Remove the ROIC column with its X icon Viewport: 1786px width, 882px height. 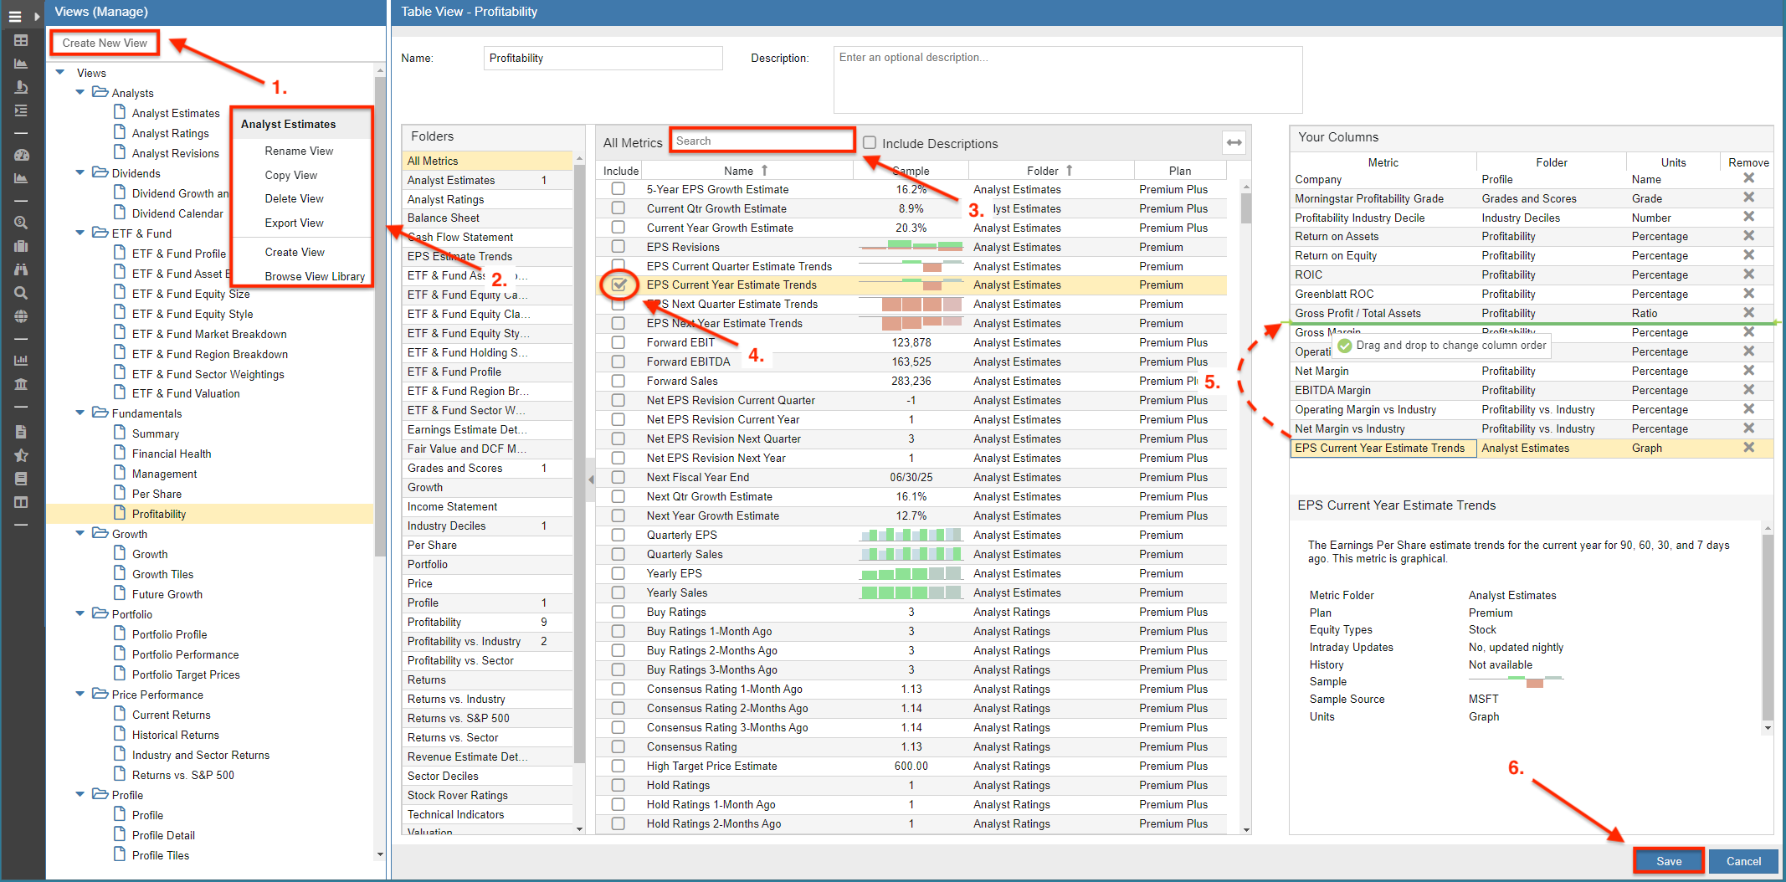click(1748, 274)
